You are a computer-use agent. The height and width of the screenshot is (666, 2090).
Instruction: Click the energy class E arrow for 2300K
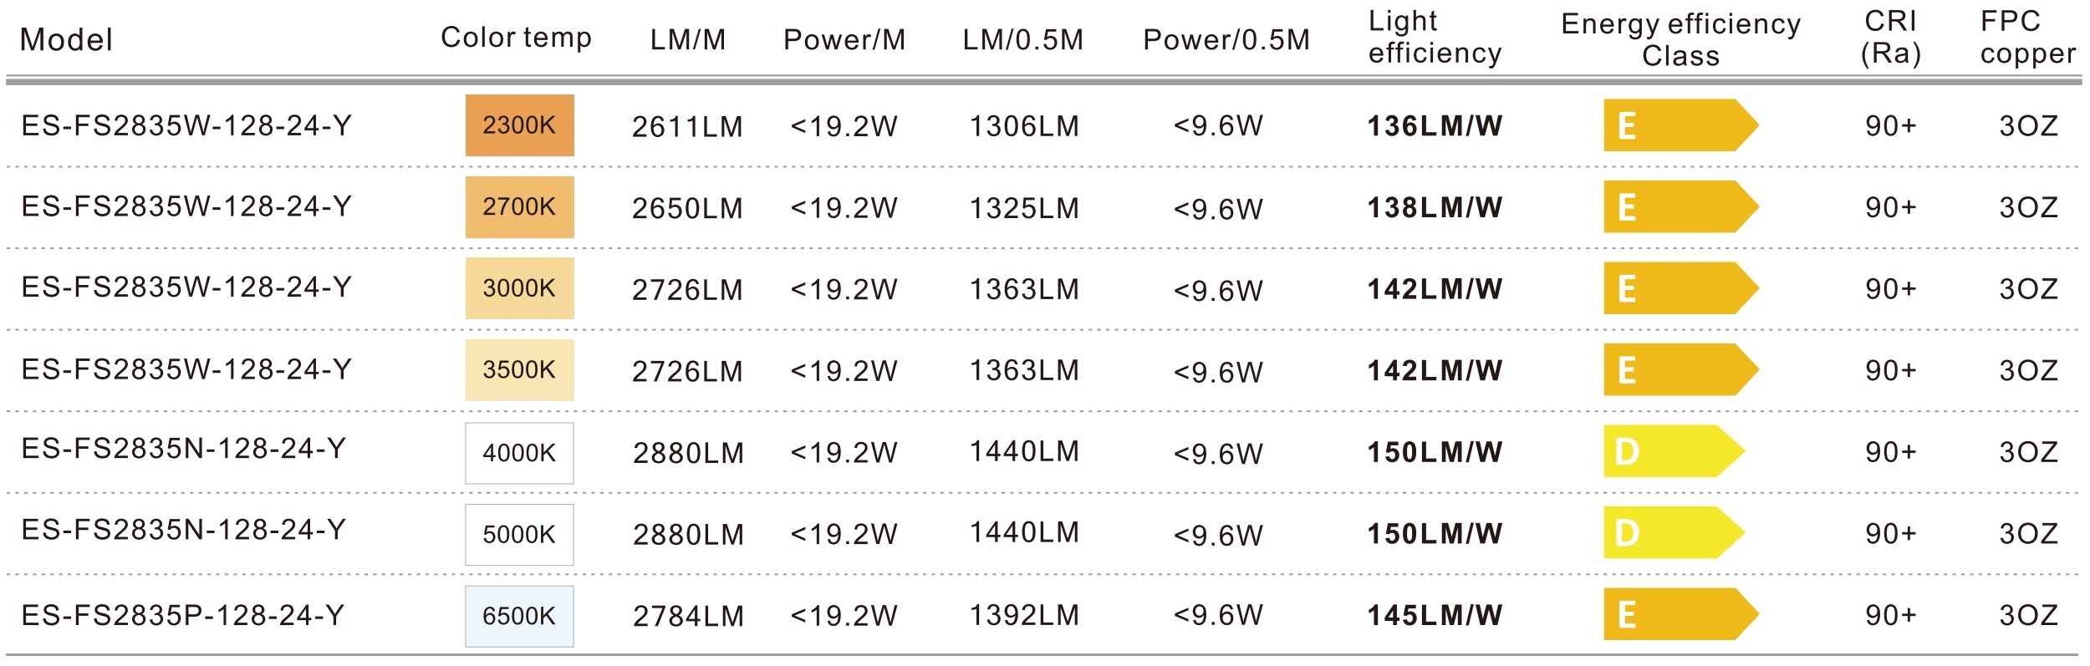tap(1679, 125)
